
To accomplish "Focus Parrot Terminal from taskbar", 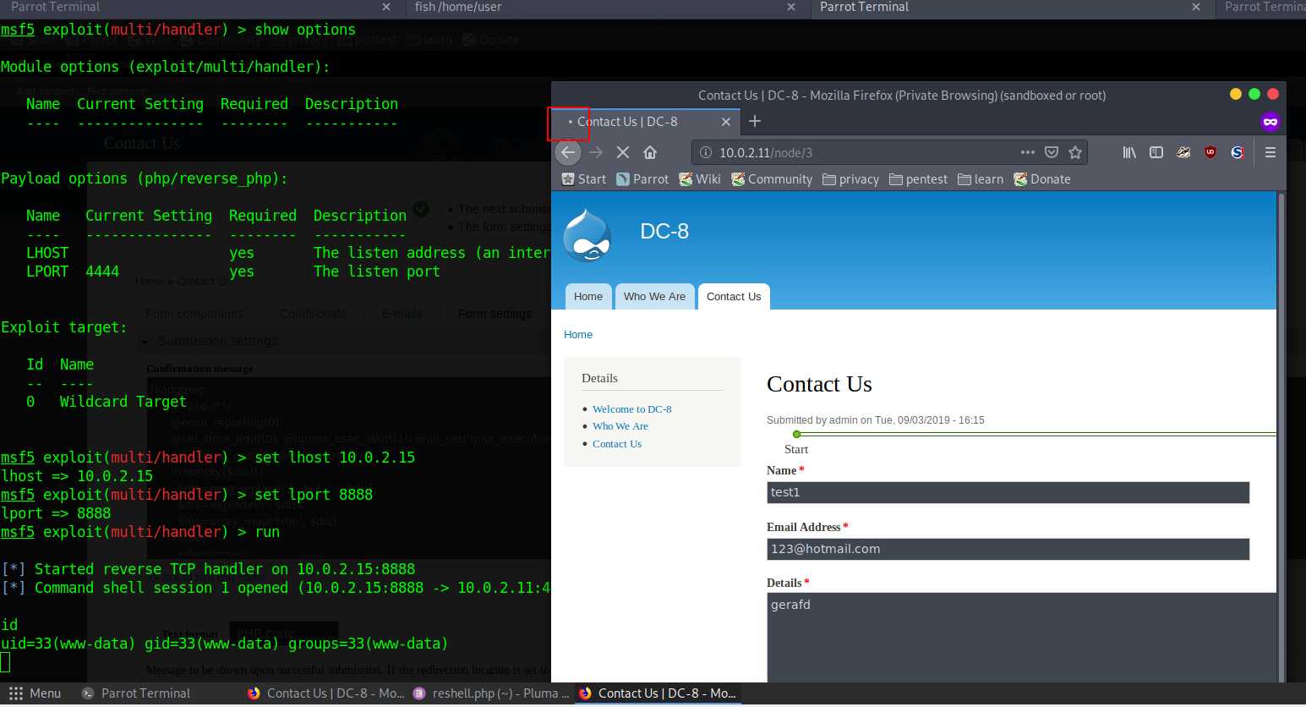I will pyautogui.click(x=136, y=693).
